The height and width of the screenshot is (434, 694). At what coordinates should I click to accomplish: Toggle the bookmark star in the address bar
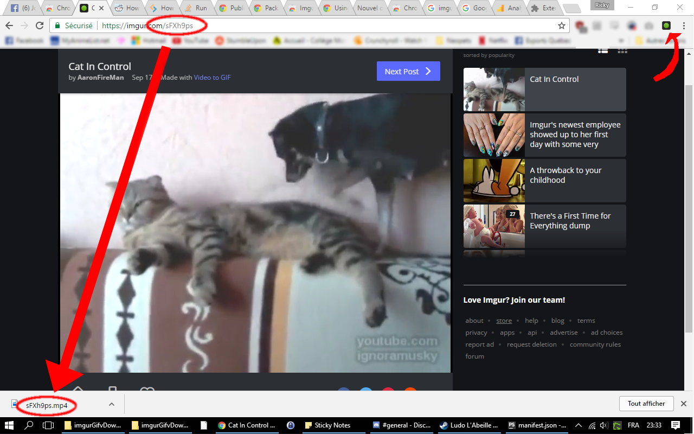coord(562,25)
